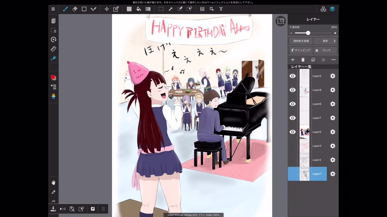Toggle クリッピング clipping
Screen dimensions: 387x217
tap(301, 50)
